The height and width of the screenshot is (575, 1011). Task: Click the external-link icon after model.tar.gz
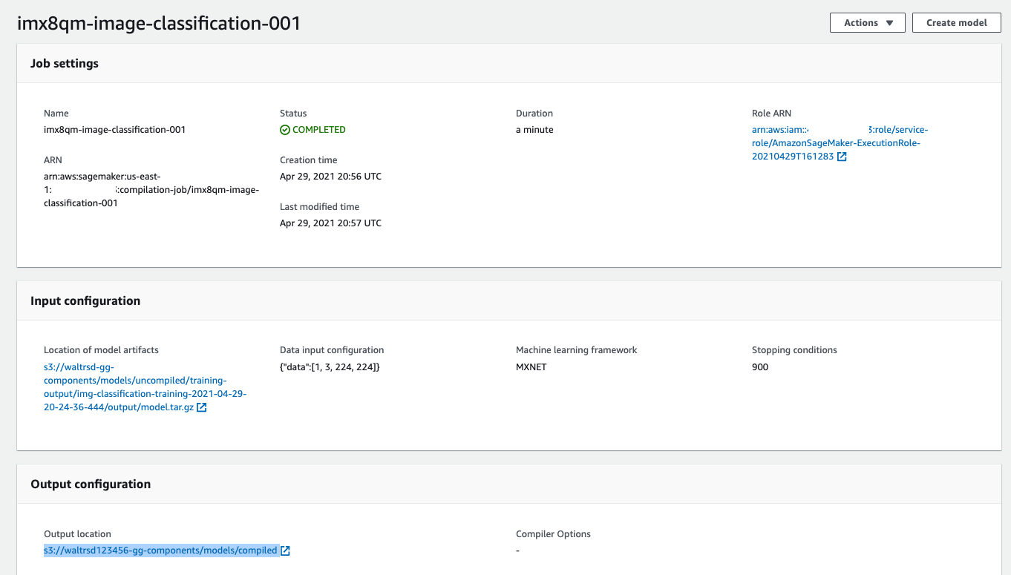click(202, 407)
